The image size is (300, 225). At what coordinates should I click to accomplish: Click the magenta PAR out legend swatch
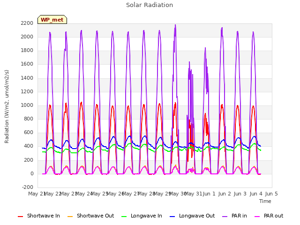(257, 217)
